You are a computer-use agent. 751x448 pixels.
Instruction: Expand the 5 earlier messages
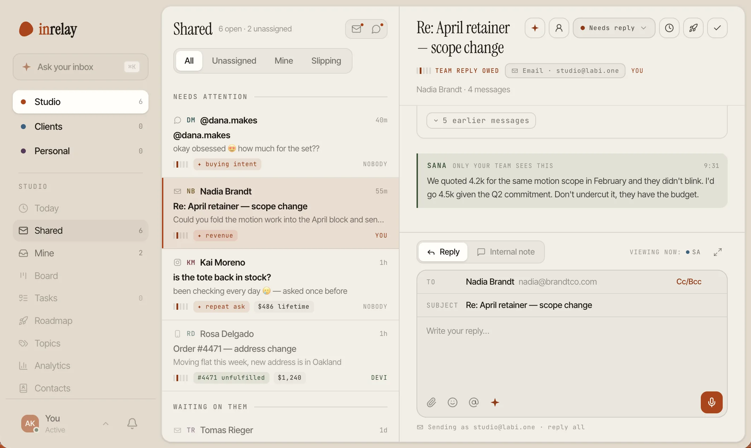(481, 121)
